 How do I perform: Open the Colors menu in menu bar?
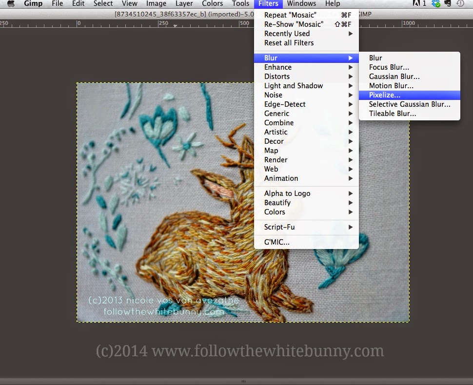[213, 3]
